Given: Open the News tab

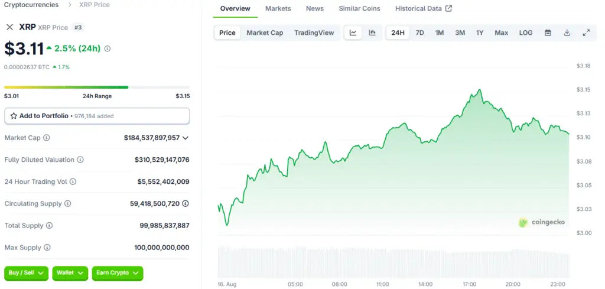Looking at the screenshot, I should point(315,8).
